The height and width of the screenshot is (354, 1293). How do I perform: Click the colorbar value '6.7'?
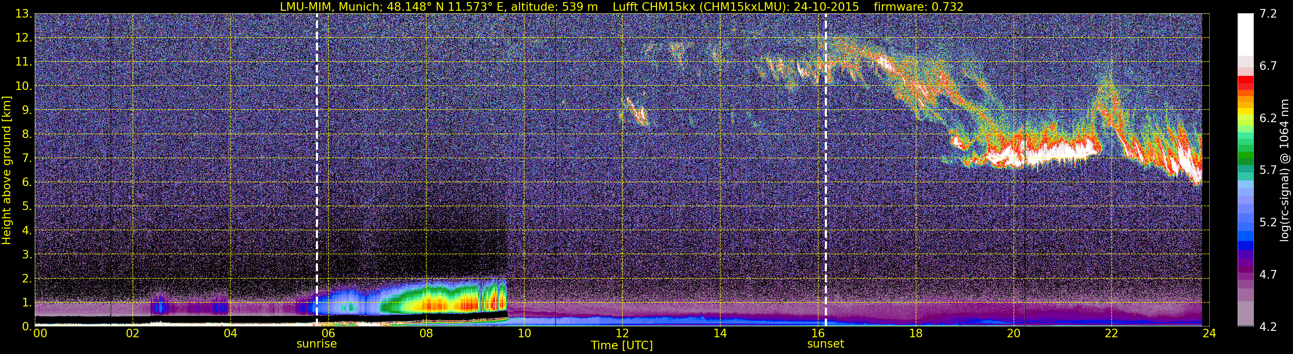pos(1268,66)
